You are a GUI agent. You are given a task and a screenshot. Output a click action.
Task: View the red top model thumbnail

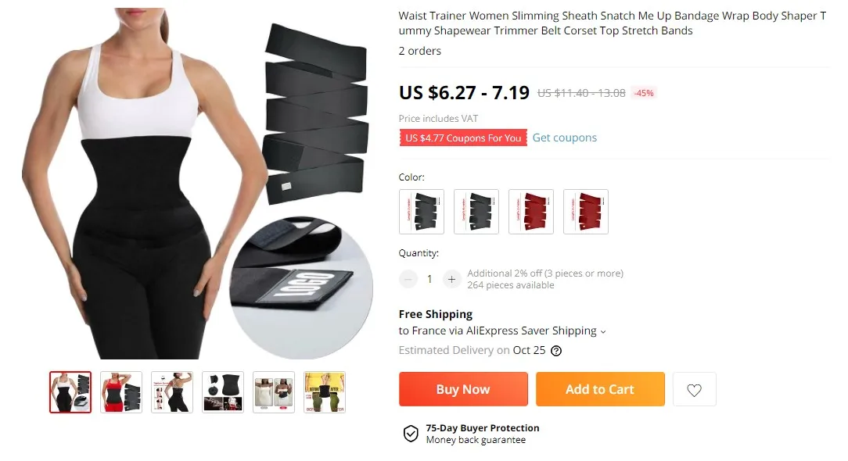121,391
